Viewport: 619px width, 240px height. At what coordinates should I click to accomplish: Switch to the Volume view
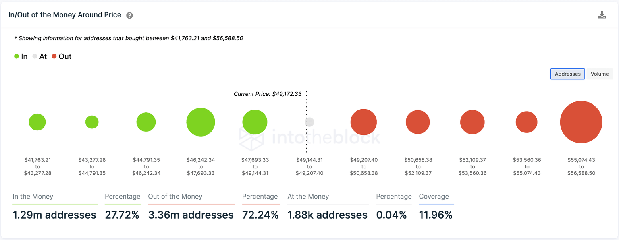(600, 74)
